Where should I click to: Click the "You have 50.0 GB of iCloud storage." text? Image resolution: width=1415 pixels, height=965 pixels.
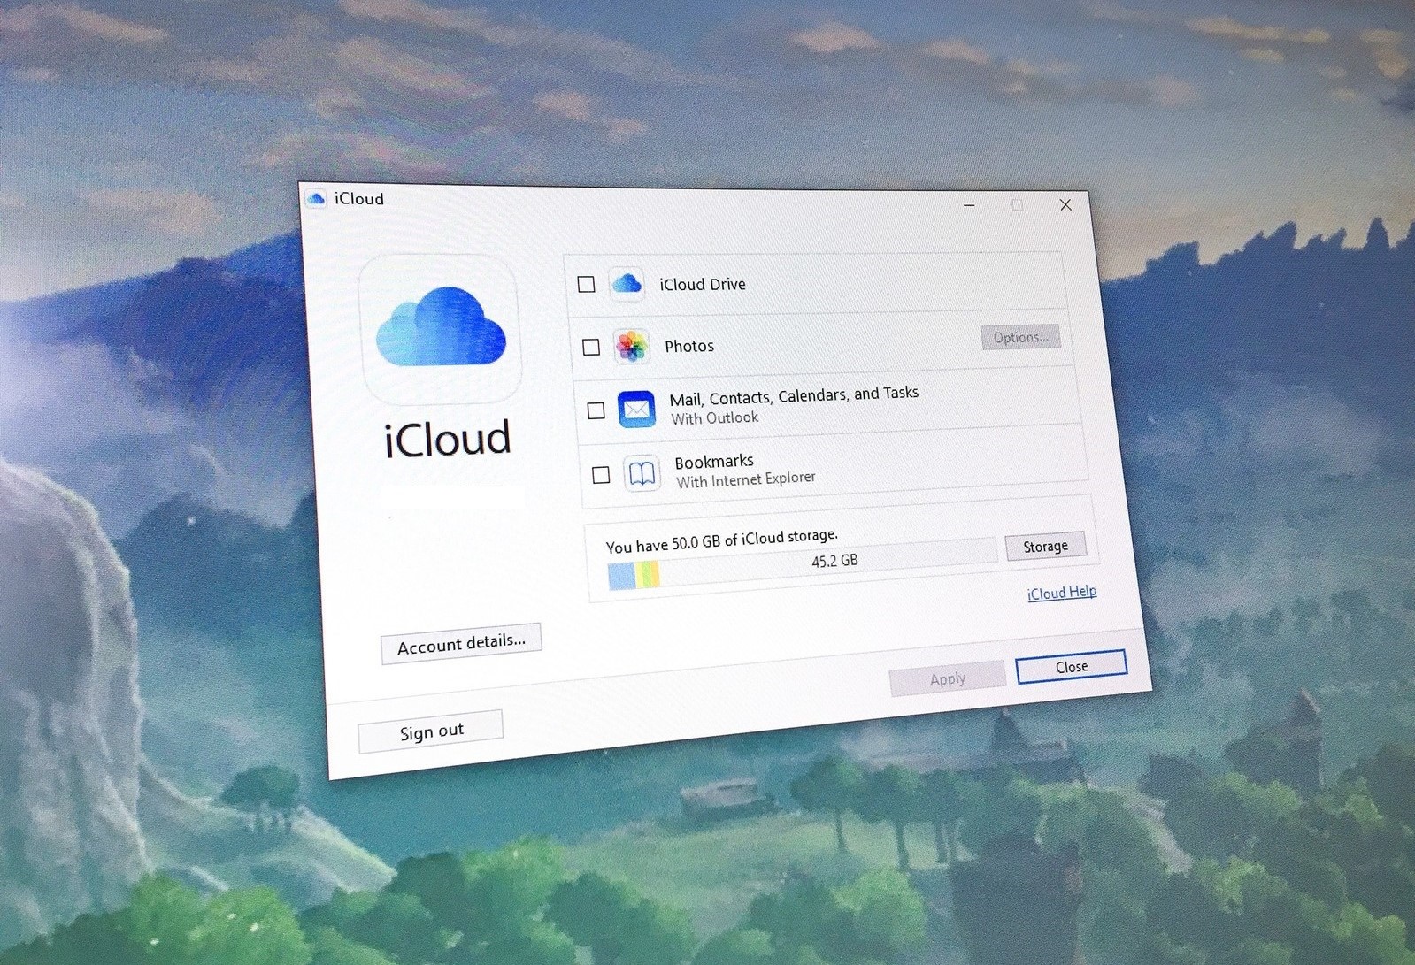click(722, 540)
